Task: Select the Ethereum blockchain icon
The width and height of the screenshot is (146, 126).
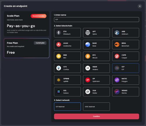Action: tap(59, 33)
